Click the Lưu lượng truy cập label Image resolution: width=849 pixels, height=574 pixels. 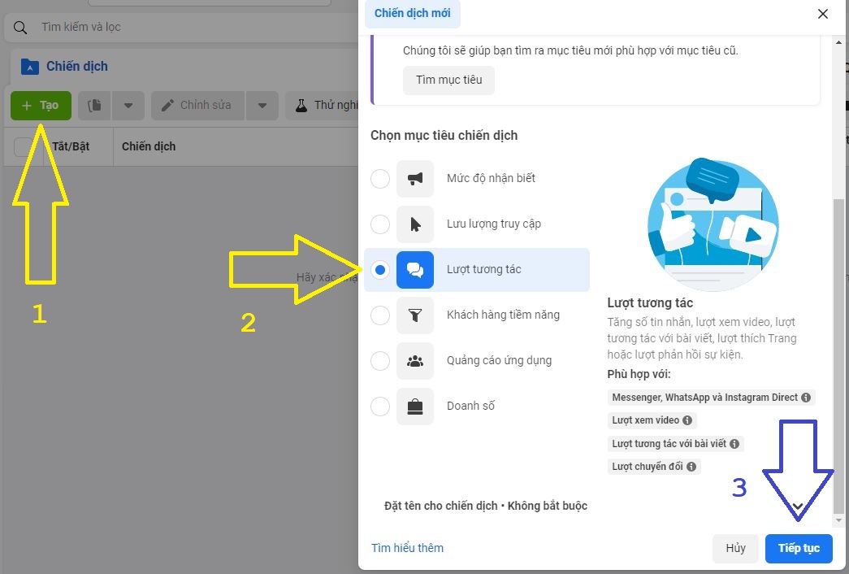tap(493, 224)
